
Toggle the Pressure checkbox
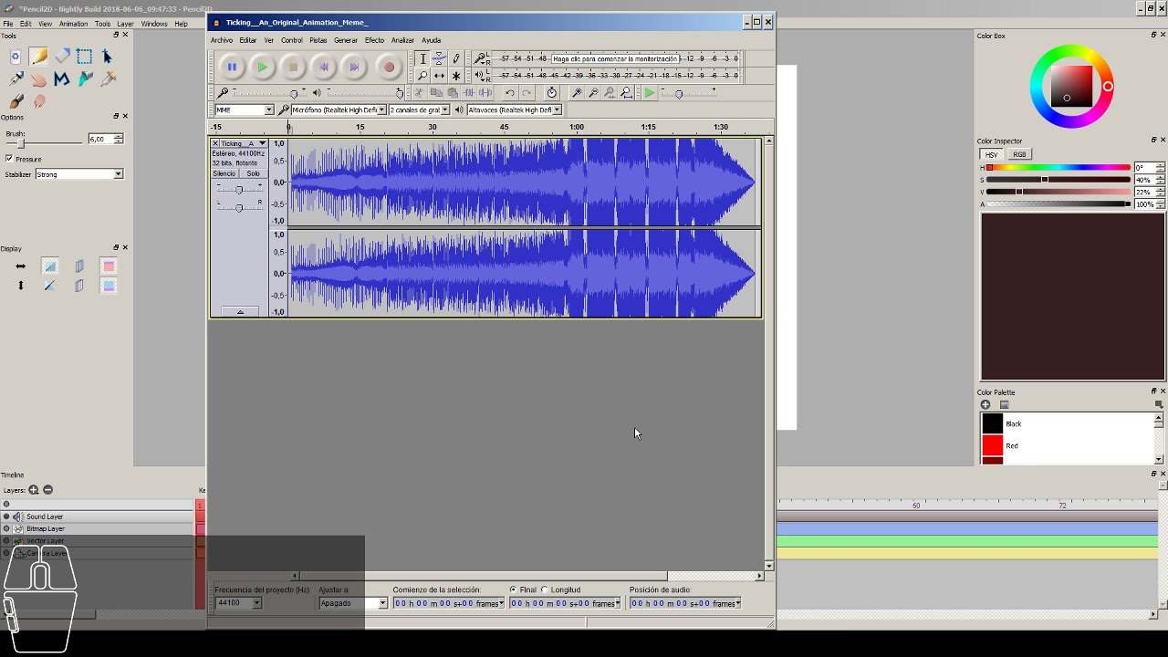9,159
